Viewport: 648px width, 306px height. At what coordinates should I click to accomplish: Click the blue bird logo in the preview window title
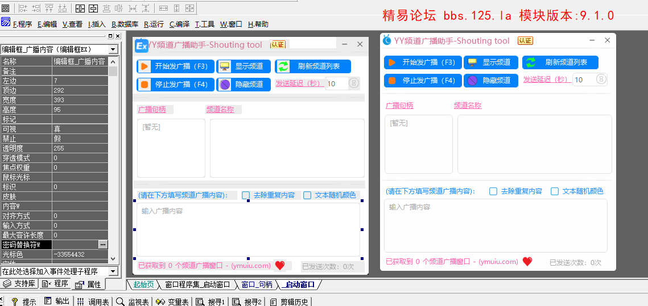387,40
